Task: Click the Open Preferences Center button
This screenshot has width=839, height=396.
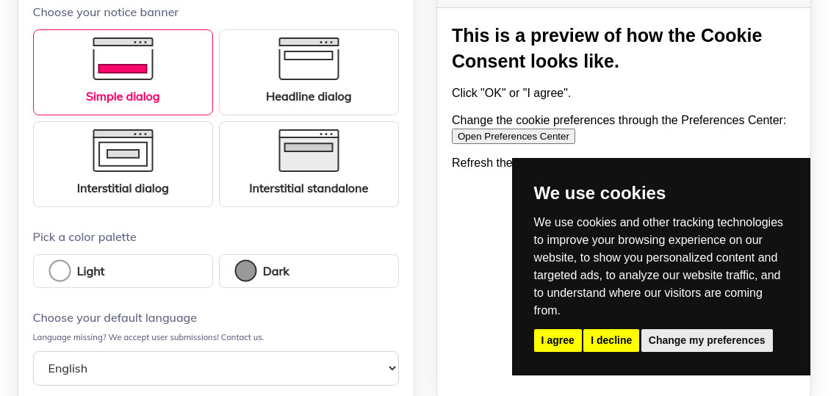Action: point(513,136)
